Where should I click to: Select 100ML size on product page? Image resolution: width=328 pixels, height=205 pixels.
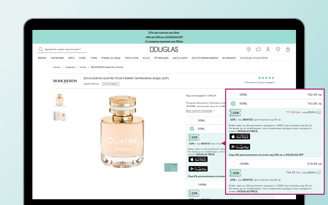click(x=192, y=184)
